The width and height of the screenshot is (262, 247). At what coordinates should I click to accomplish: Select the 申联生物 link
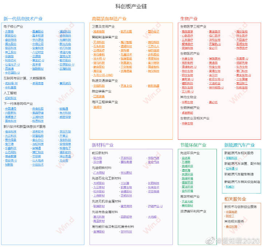click(x=187, y=124)
